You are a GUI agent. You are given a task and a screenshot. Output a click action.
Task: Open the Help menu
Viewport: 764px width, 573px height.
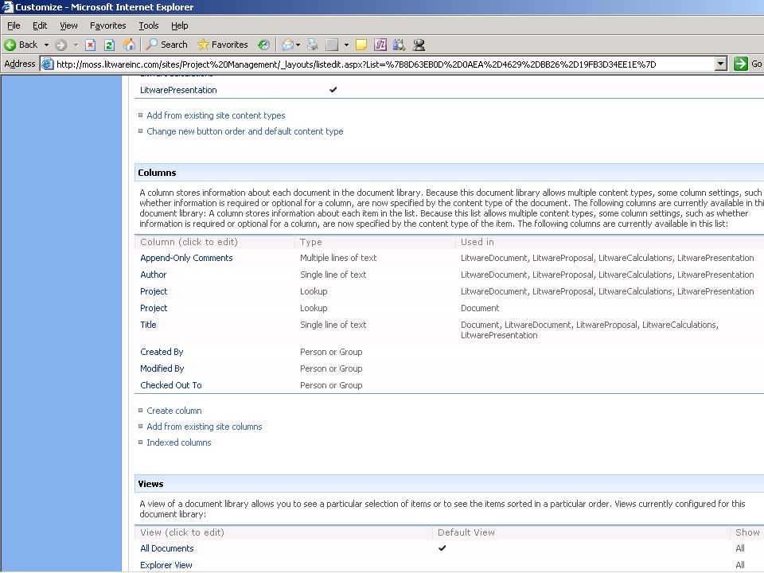pos(179,25)
